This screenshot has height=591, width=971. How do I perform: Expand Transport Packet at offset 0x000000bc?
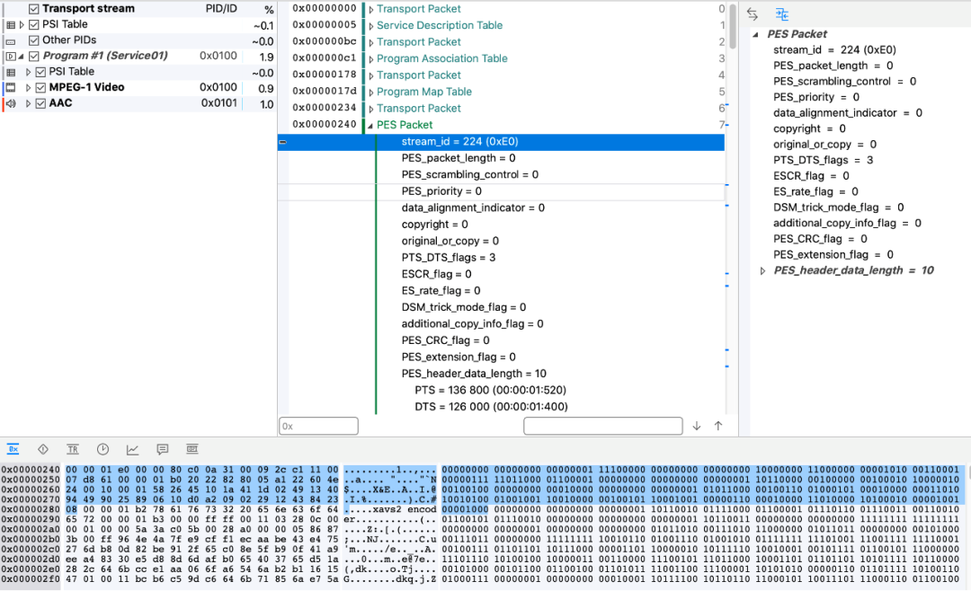[371, 43]
